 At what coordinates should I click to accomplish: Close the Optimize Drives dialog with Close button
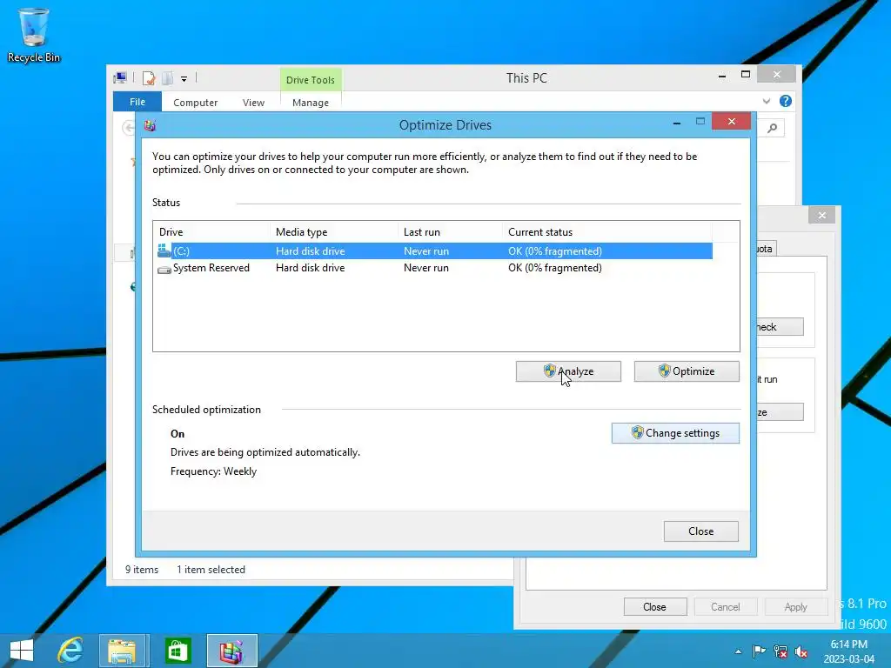pyautogui.click(x=700, y=531)
